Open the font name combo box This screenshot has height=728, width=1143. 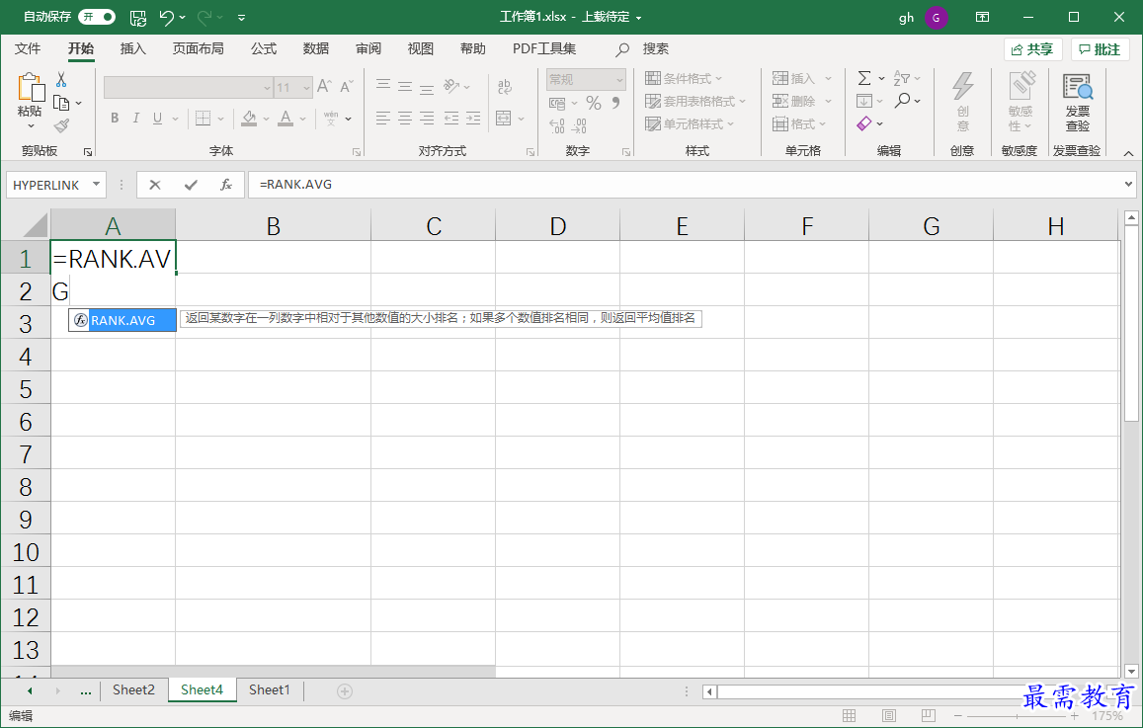click(188, 88)
